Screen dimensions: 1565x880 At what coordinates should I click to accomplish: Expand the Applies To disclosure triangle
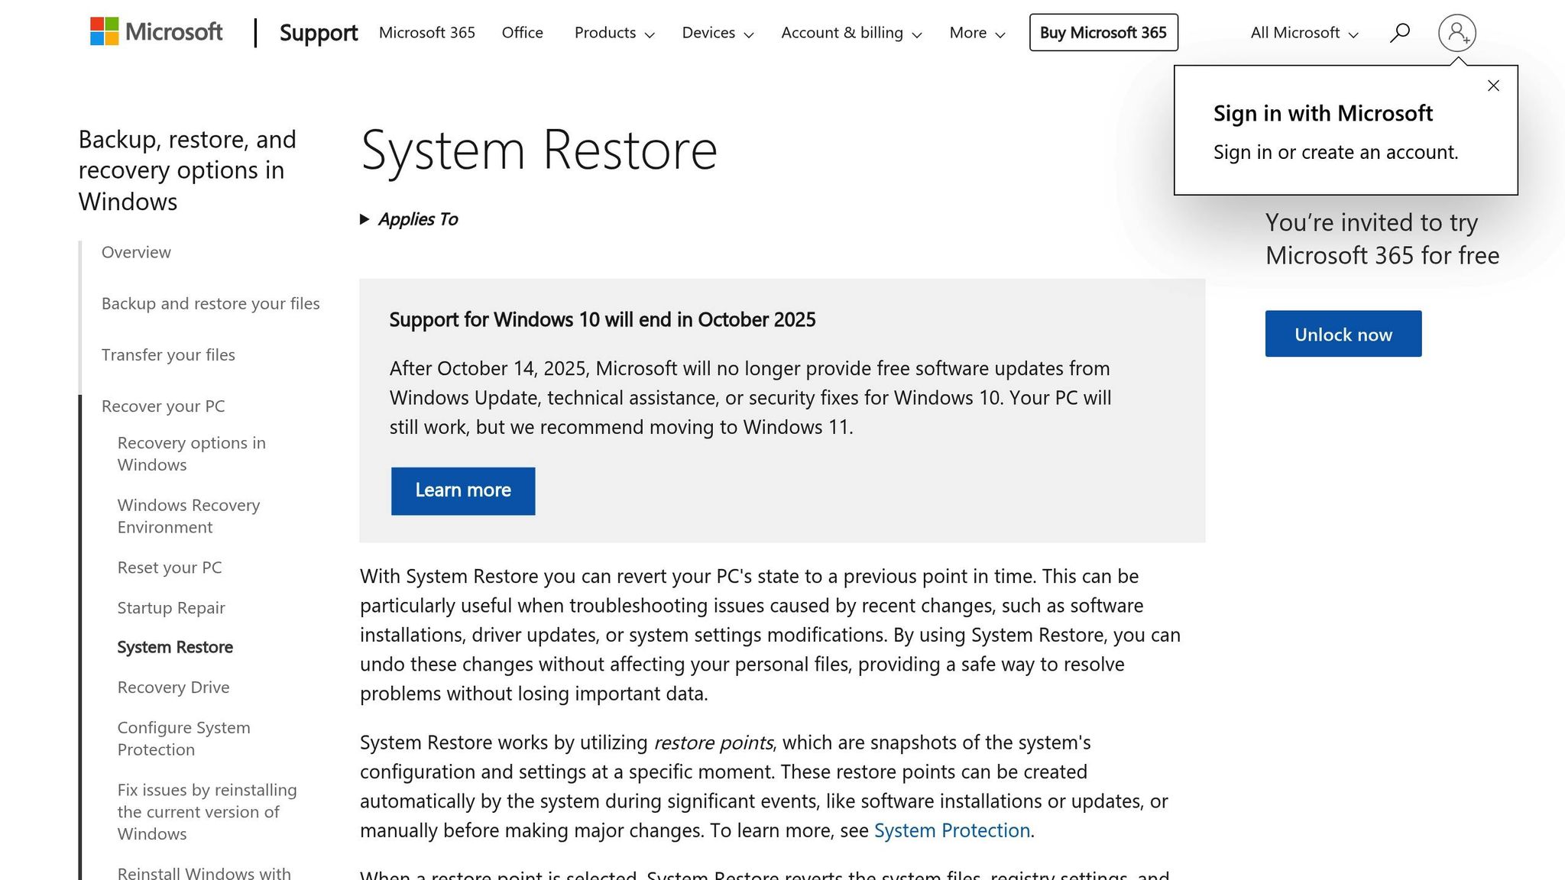365,219
